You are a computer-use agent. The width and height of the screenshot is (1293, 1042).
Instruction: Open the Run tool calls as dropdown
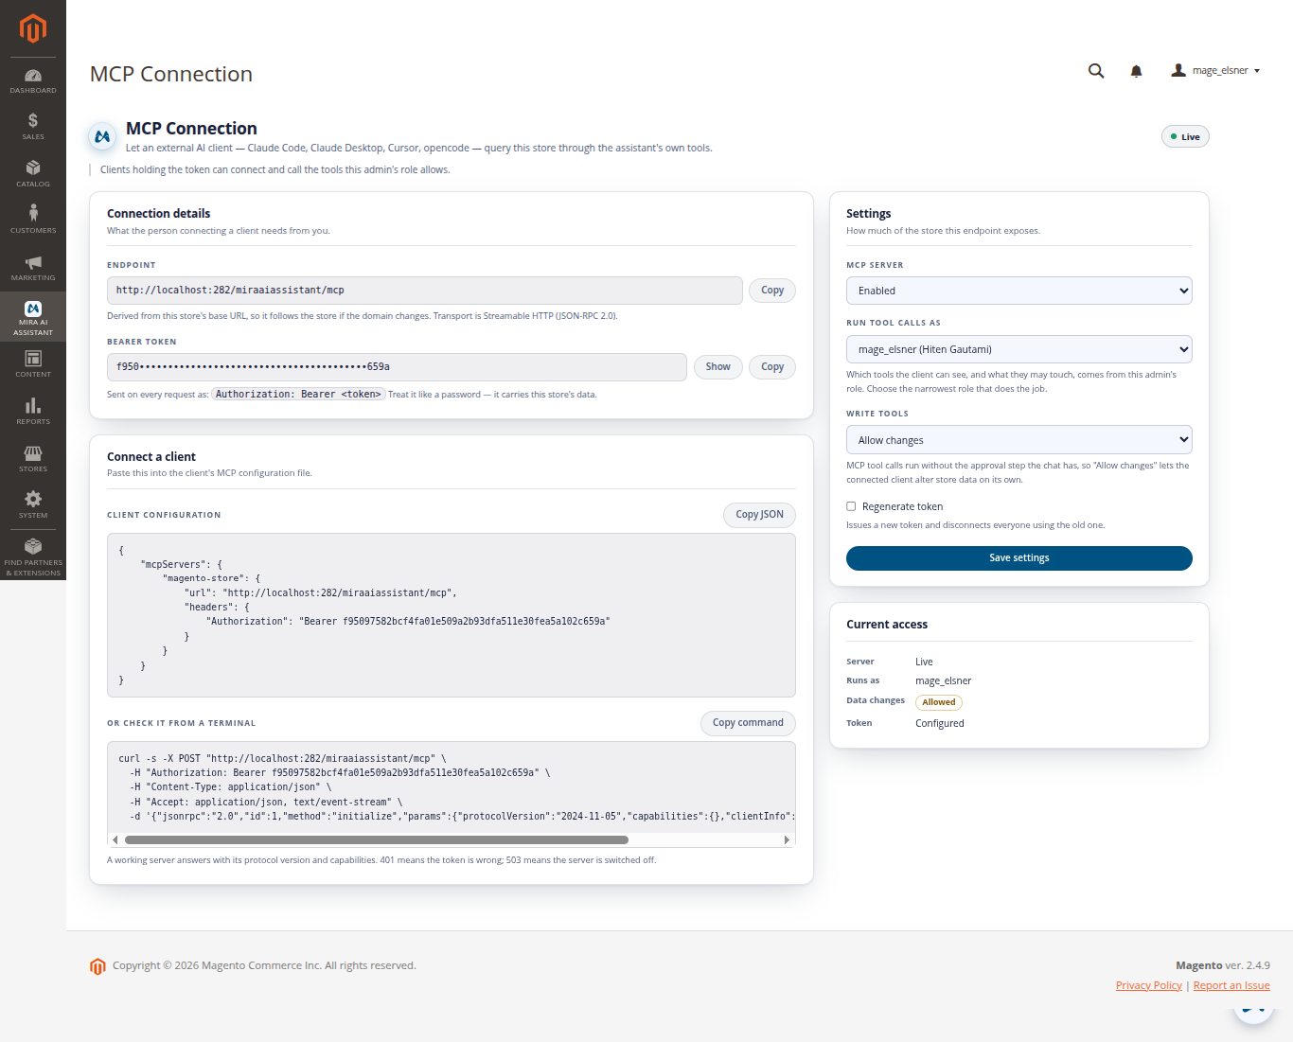[1018, 349]
